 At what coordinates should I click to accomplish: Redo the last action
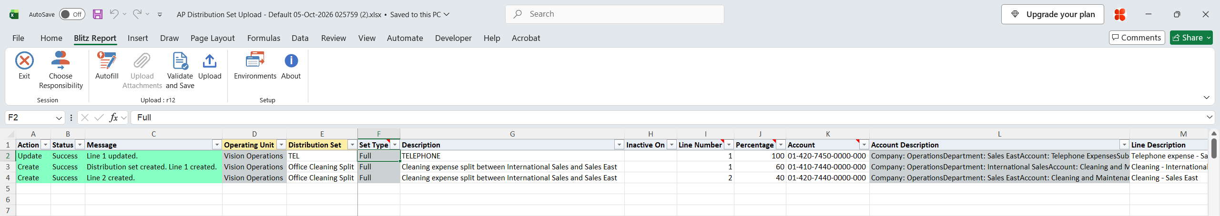click(x=137, y=14)
